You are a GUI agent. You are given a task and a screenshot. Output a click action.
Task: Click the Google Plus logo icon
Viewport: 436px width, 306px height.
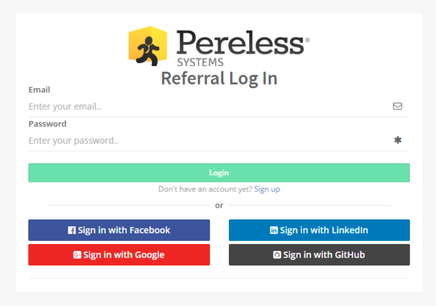pyautogui.click(x=77, y=254)
